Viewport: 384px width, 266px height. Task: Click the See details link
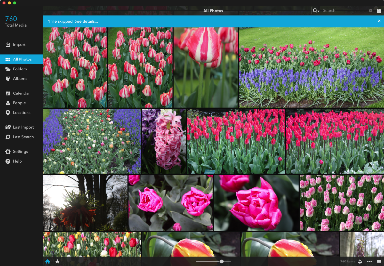click(86, 21)
